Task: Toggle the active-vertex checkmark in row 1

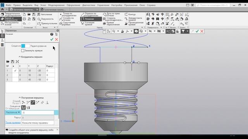Action: pos(15,71)
